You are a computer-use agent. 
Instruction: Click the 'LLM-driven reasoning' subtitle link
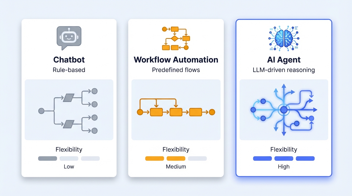pos(283,70)
